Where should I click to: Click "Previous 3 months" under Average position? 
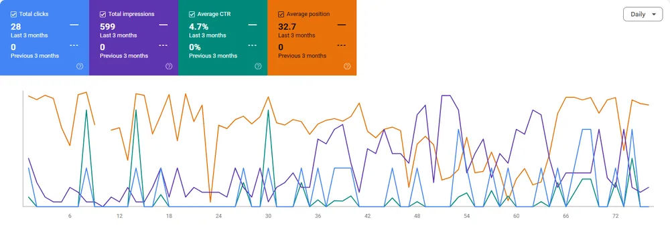pos(302,56)
